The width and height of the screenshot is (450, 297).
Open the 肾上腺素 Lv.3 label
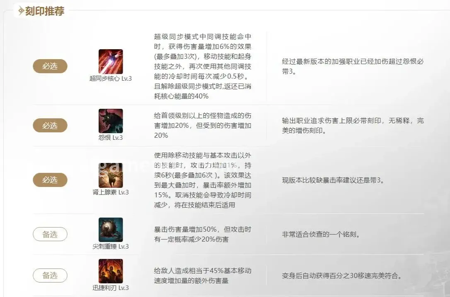pos(111,192)
